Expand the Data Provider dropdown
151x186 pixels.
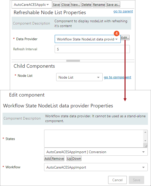87,39
